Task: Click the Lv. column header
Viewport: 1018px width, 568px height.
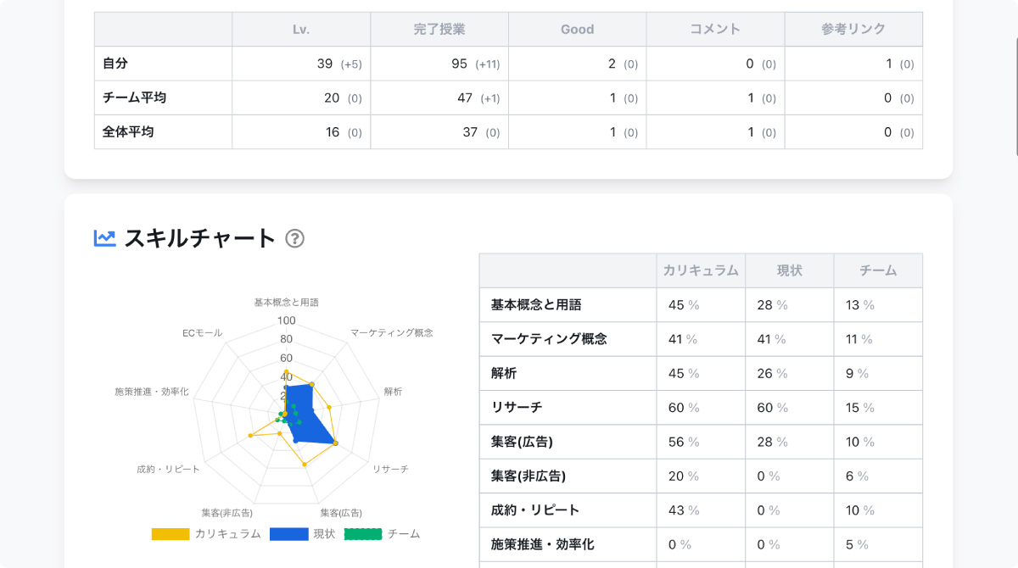Action: tap(301, 29)
